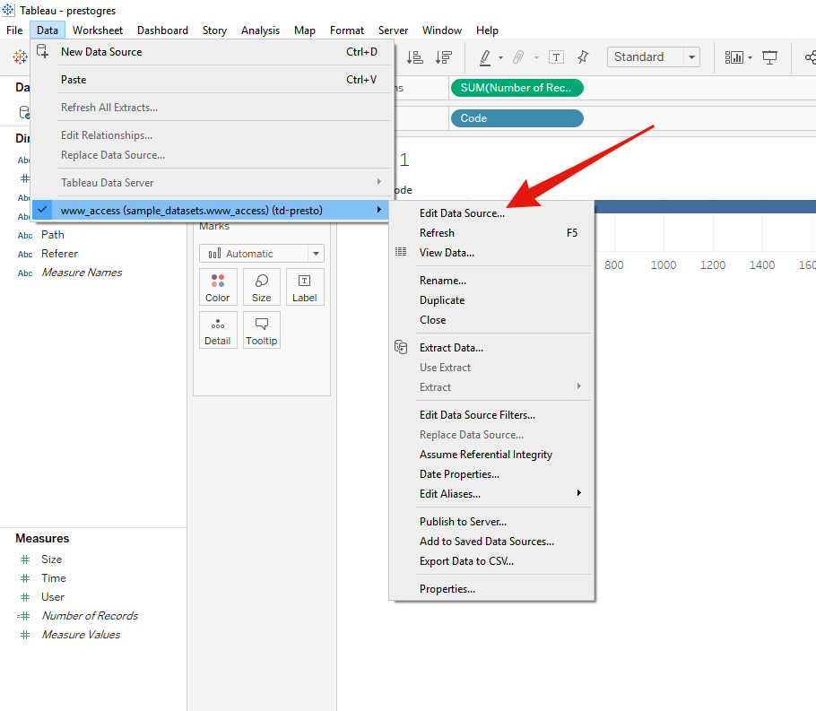
Task: Click the Show/Hide Cards toolbar icon
Action: point(734,57)
